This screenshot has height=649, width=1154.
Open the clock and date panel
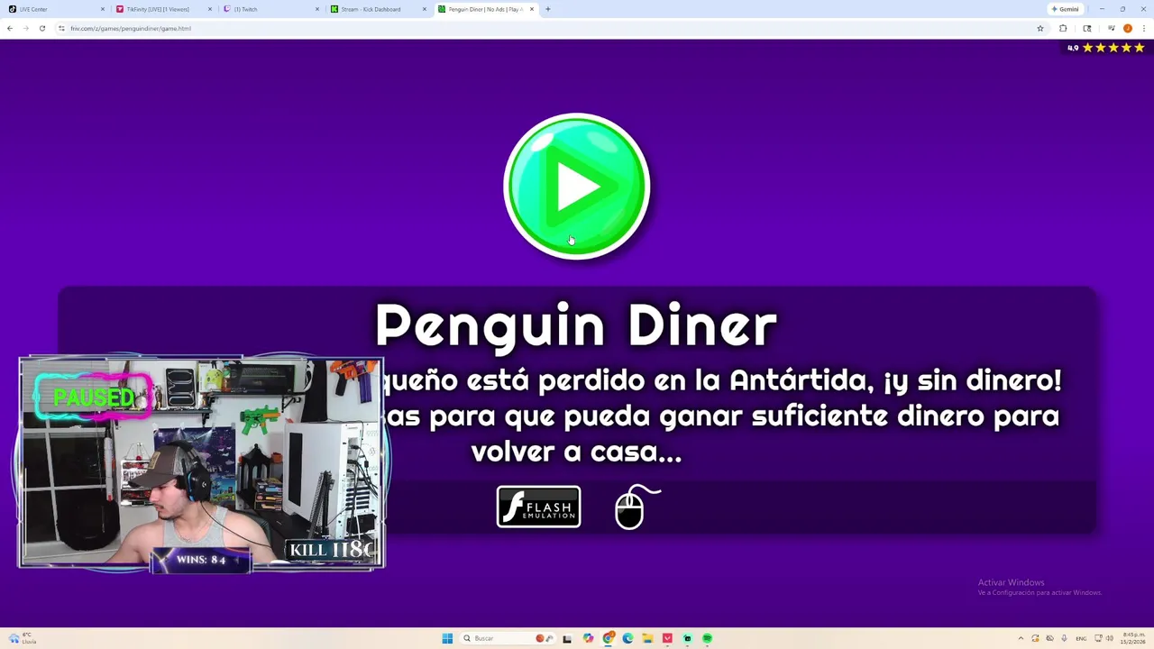[x=1133, y=638]
